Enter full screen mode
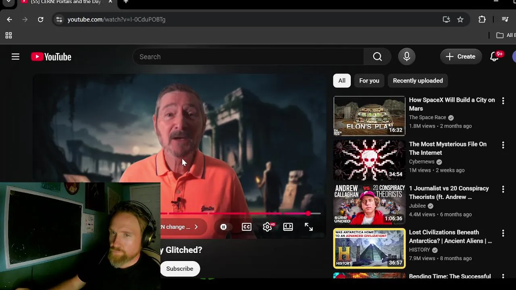This screenshot has width=516, height=290. click(309, 227)
